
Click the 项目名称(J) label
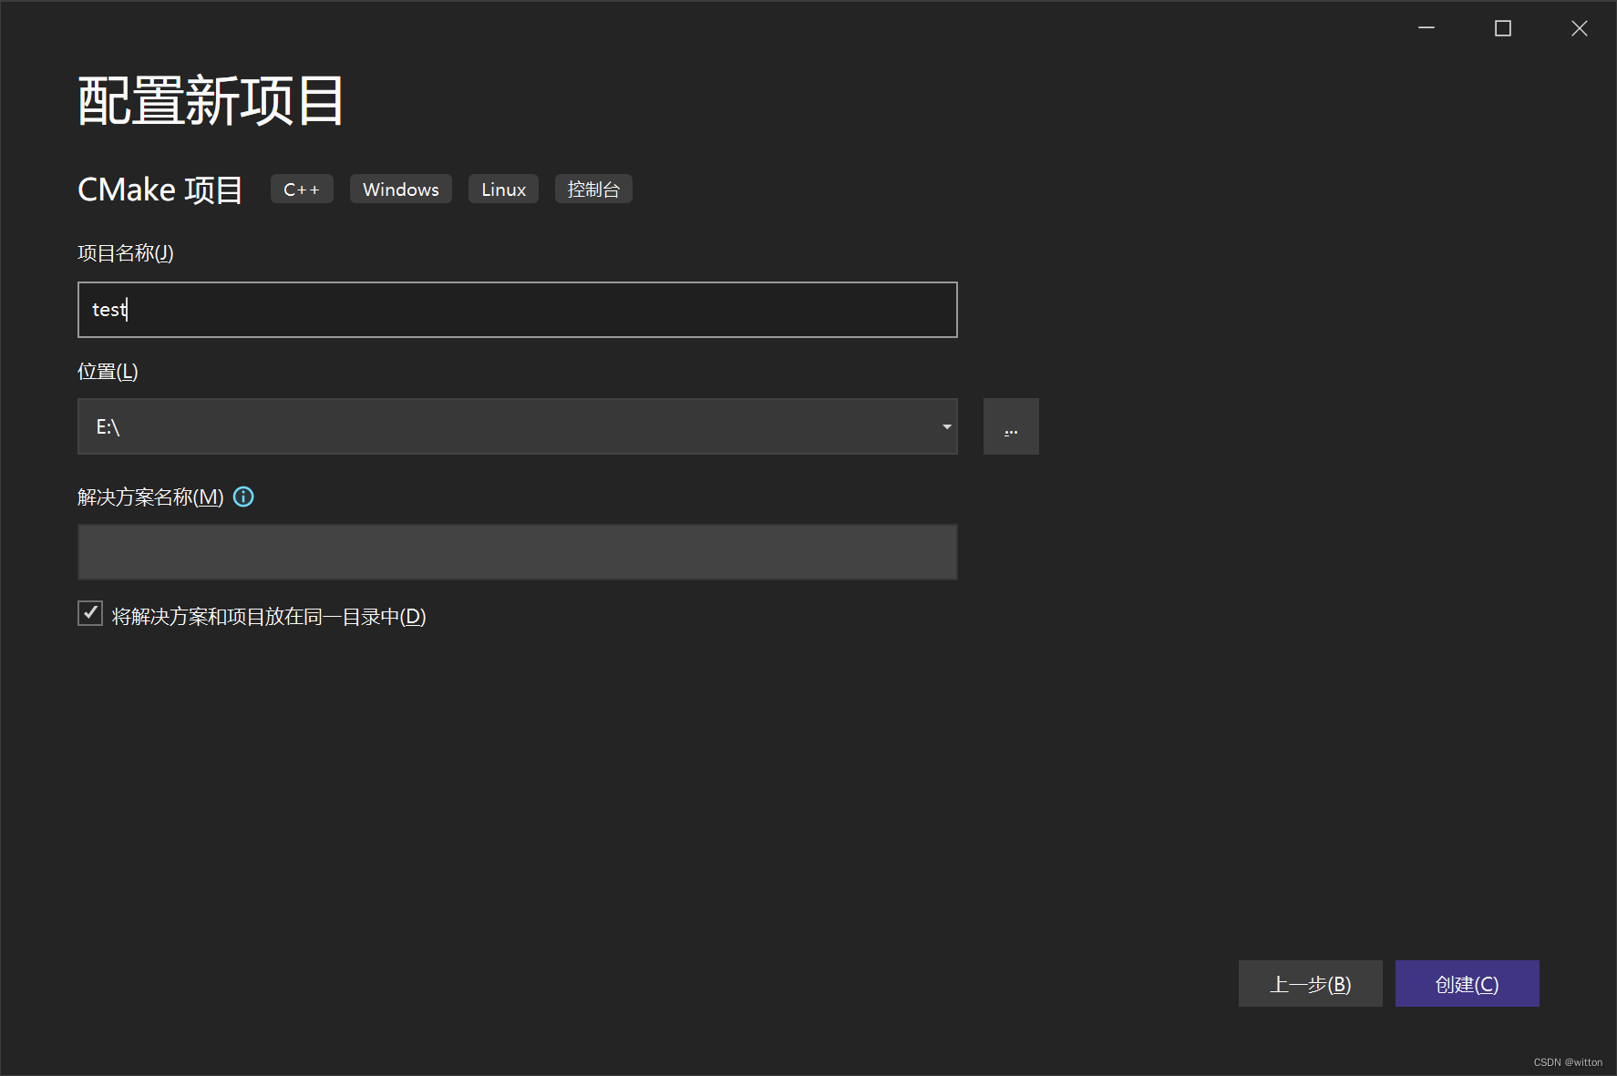point(125,253)
